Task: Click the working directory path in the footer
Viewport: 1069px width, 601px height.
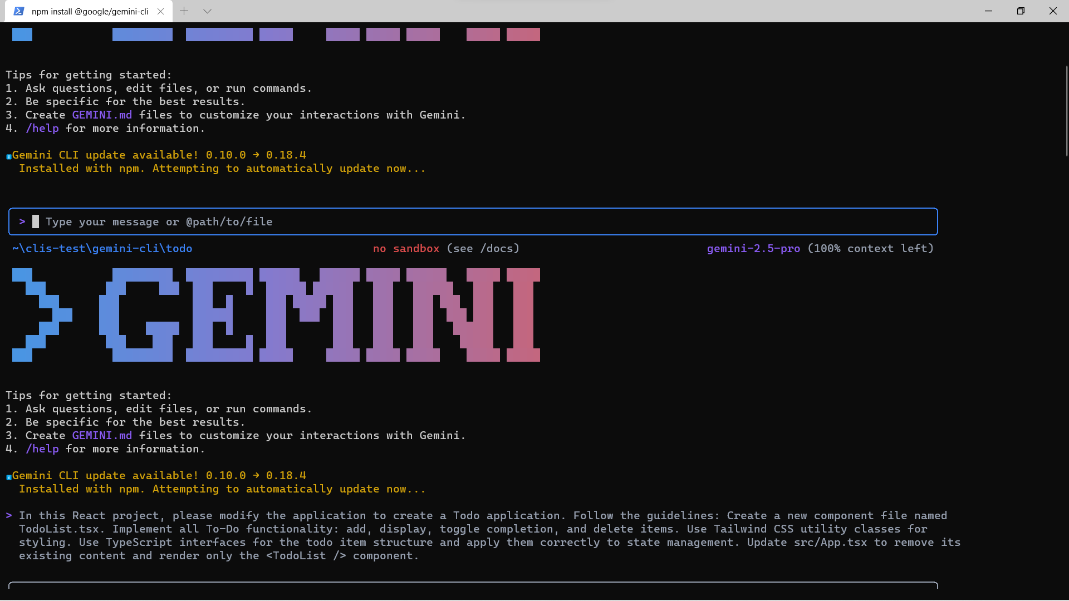Action: tap(102, 248)
